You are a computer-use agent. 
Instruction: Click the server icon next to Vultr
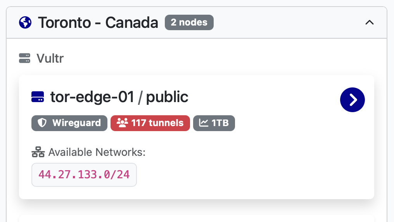tap(24, 58)
